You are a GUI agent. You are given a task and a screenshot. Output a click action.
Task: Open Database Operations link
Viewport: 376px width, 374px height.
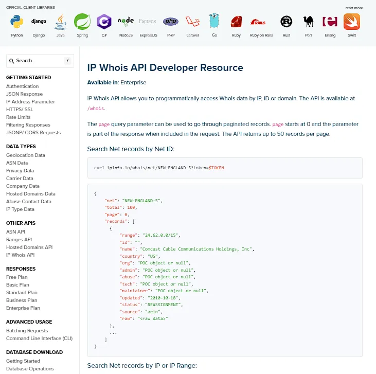pyautogui.click(x=30, y=368)
